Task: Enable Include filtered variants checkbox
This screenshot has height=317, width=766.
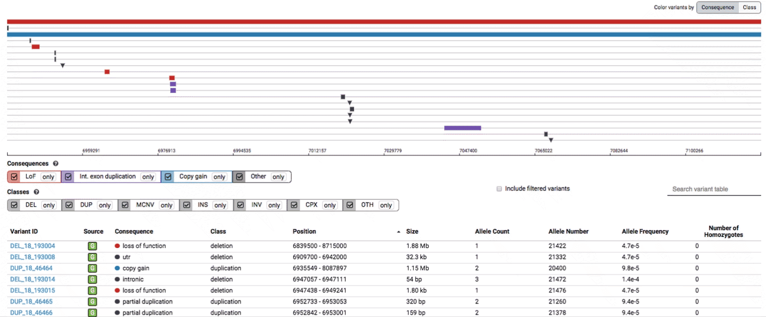Action: pos(499,189)
